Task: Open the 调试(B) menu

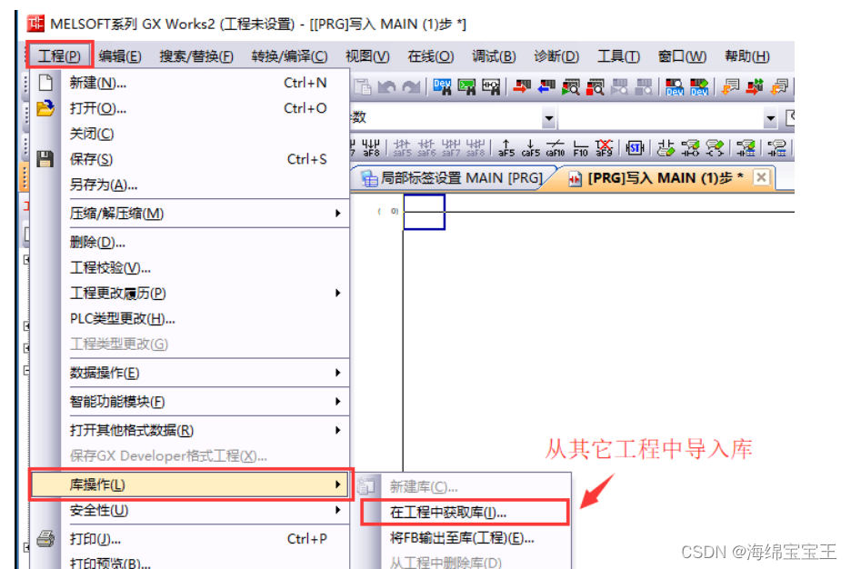Action: pos(494,55)
